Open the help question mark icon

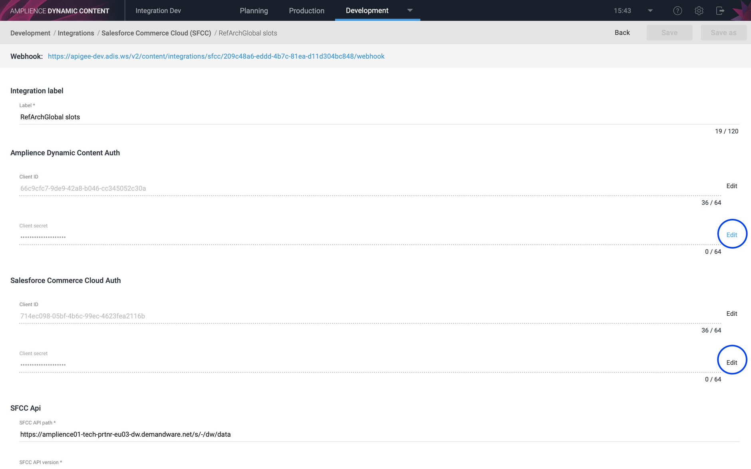pos(677,11)
